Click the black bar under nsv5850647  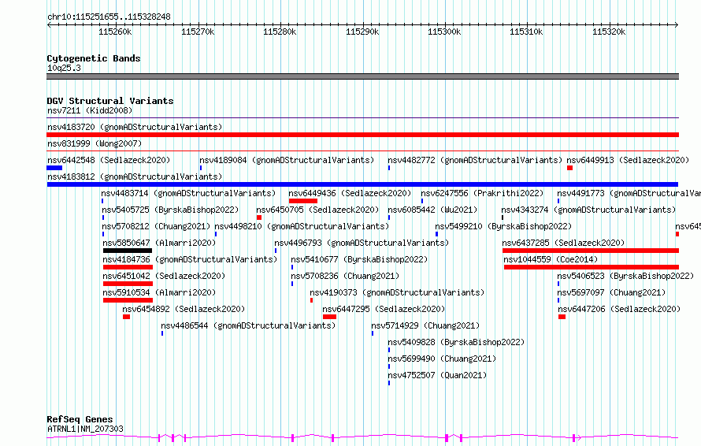tap(128, 251)
